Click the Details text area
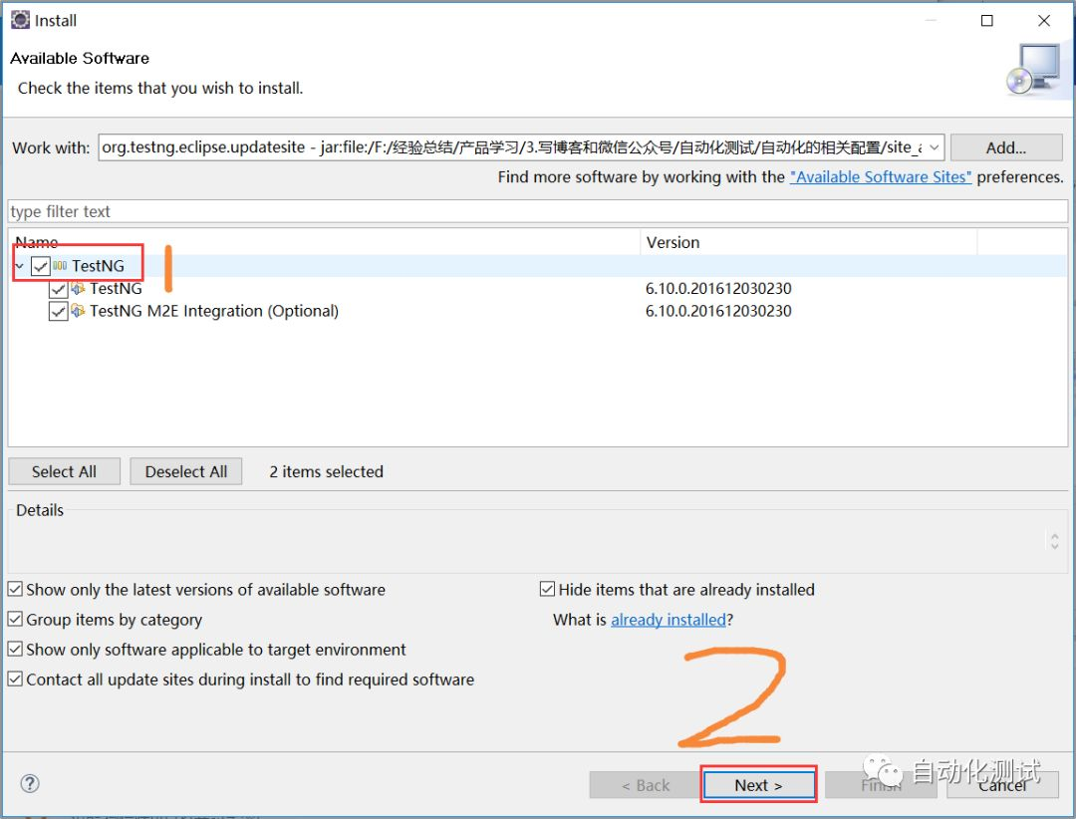This screenshot has width=1076, height=819. click(527, 544)
